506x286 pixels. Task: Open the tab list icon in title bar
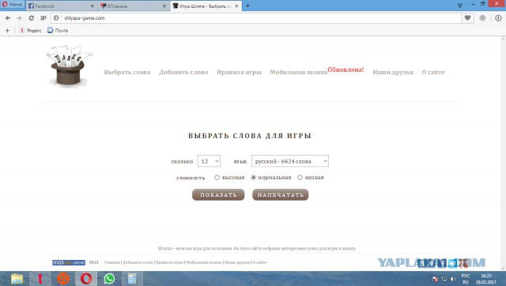(460, 6)
